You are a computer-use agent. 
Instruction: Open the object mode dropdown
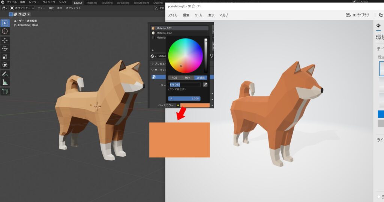22,8
